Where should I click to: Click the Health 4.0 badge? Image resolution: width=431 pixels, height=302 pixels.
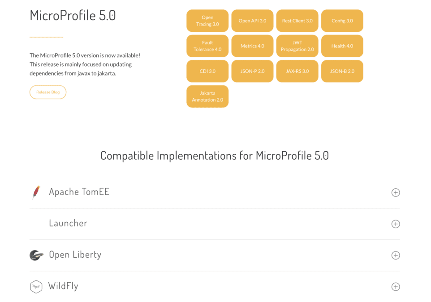point(342,46)
